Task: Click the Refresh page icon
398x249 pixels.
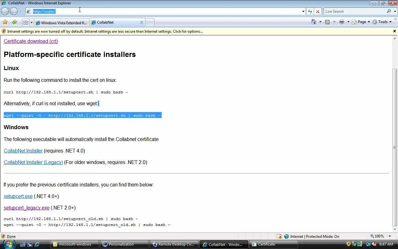Action: [x=310, y=12]
